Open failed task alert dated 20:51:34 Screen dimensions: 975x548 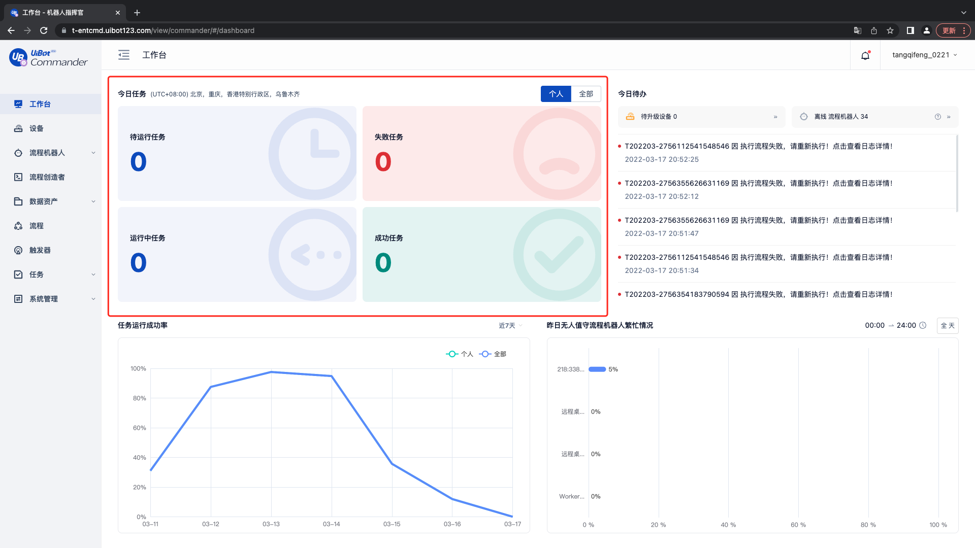click(x=786, y=263)
